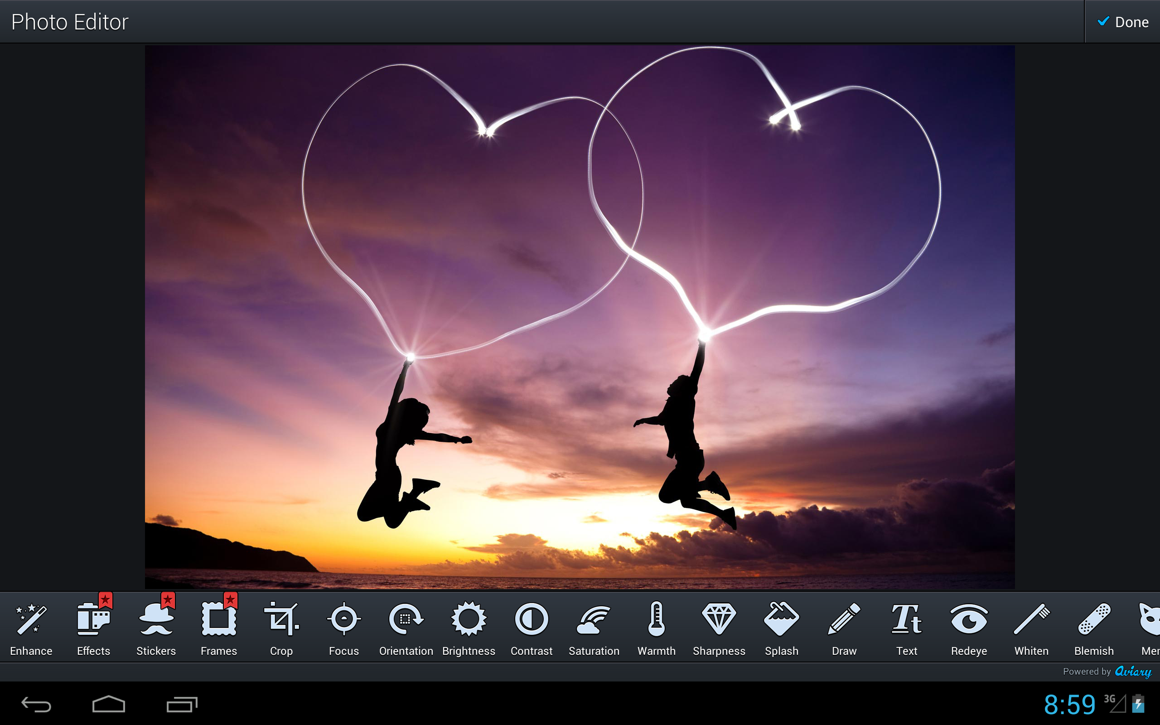Open the Color Splash tool
The width and height of the screenshot is (1160, 725).
pyautogui.click(x=781, y=628)
